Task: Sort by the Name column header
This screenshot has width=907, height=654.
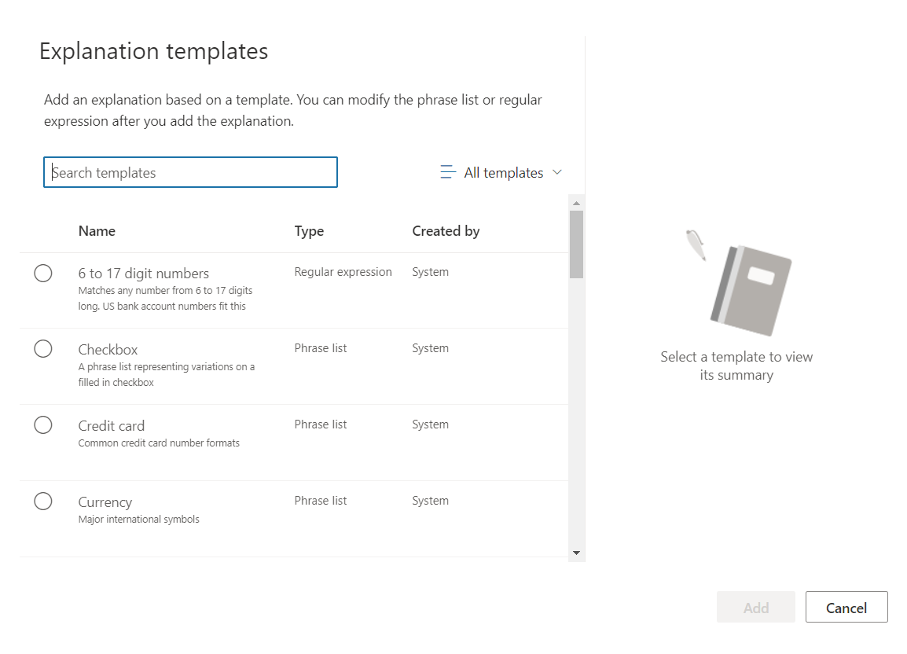Action: (97, 231)
